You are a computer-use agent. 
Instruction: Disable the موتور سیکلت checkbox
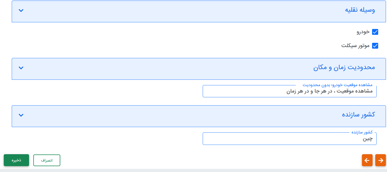pos(375,46)
